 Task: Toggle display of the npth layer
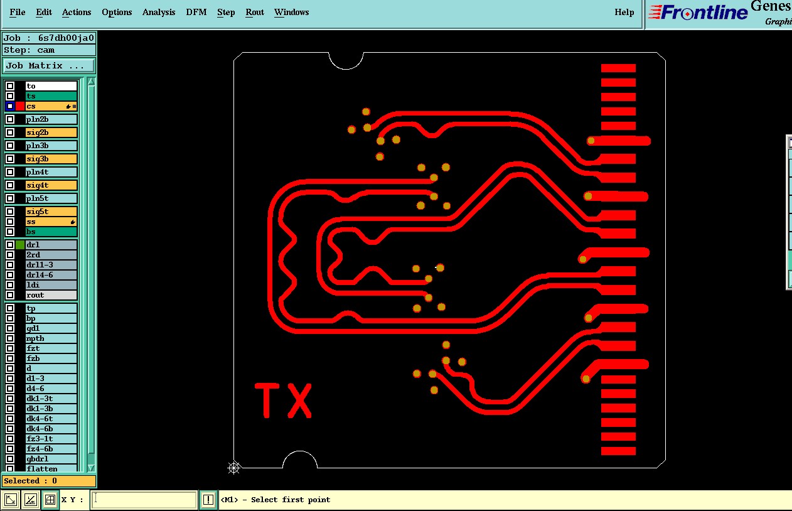point(10,338)
